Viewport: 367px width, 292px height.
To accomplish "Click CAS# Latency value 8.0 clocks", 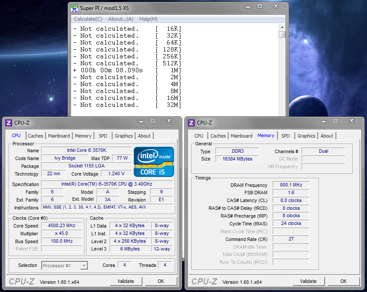I will [291, 200].
